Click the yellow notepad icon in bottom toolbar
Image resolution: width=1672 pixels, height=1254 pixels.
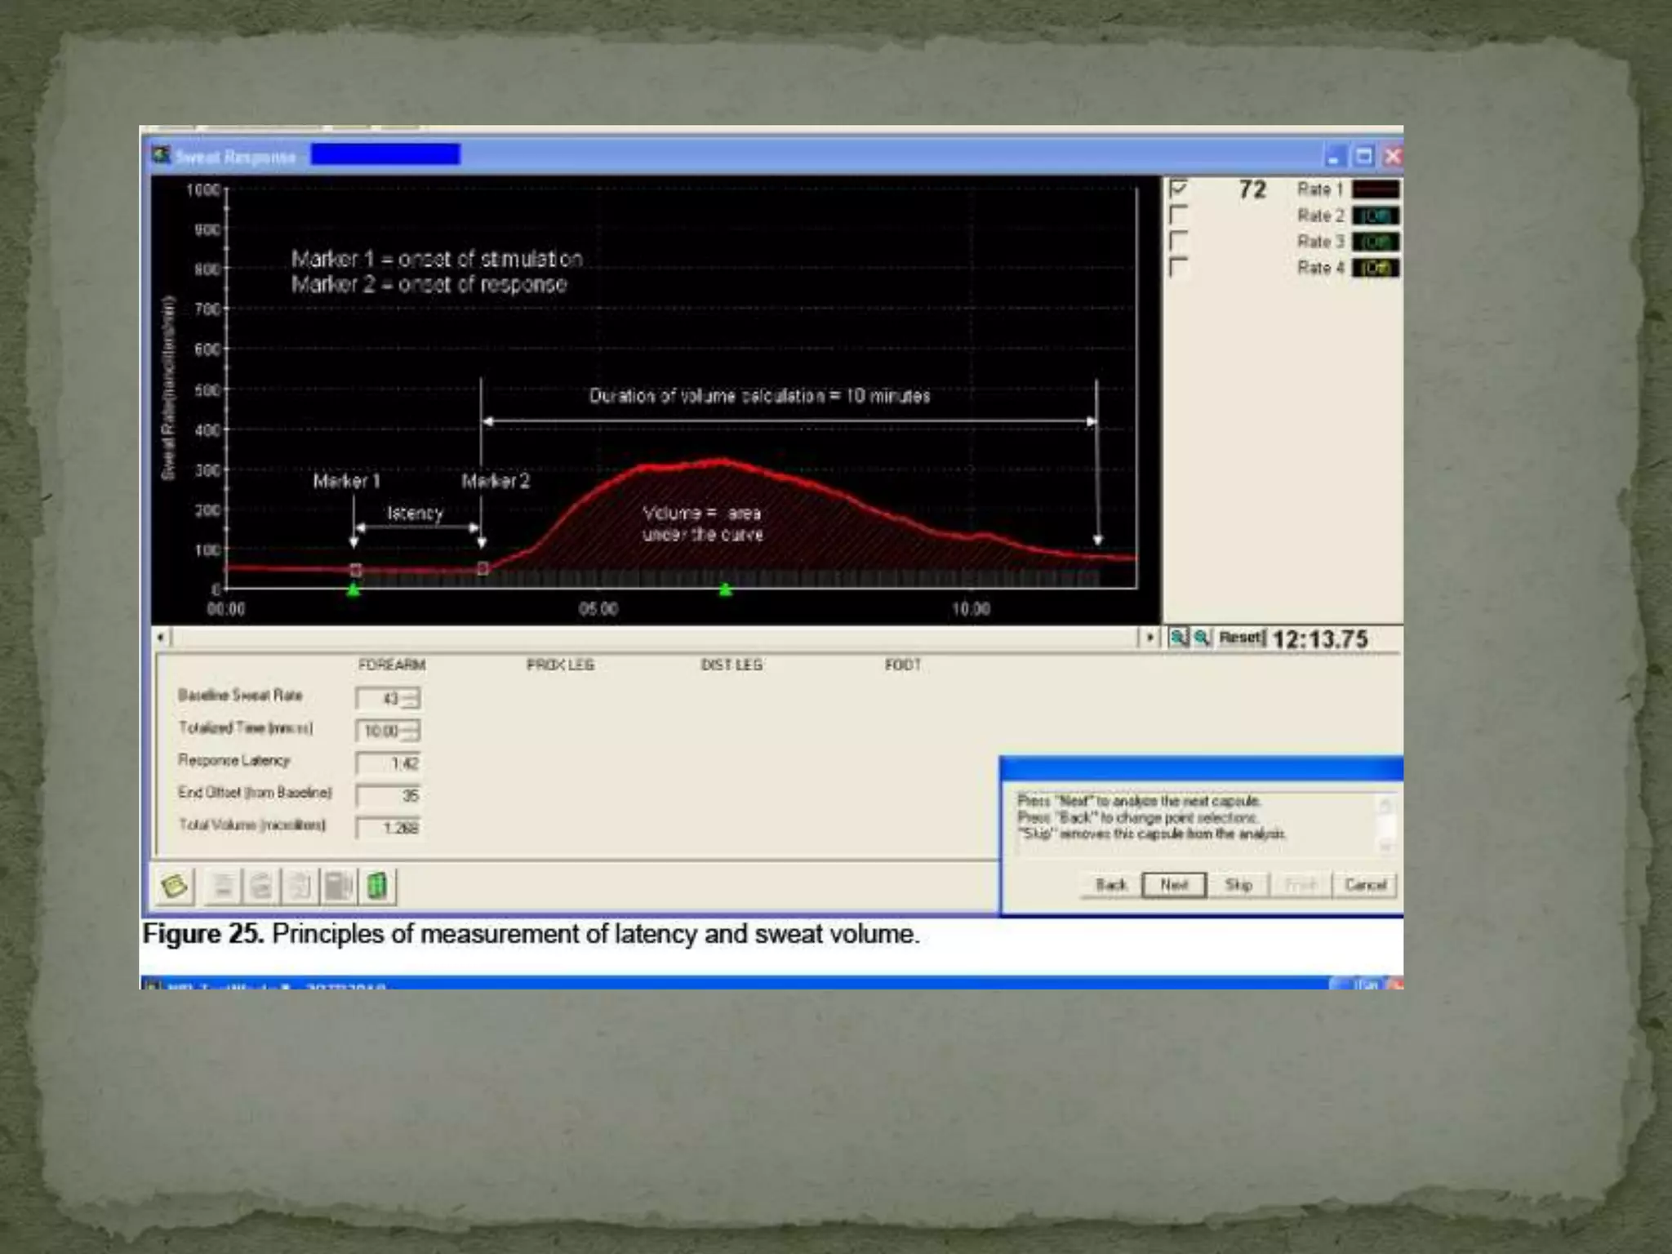tap(175, 886)
